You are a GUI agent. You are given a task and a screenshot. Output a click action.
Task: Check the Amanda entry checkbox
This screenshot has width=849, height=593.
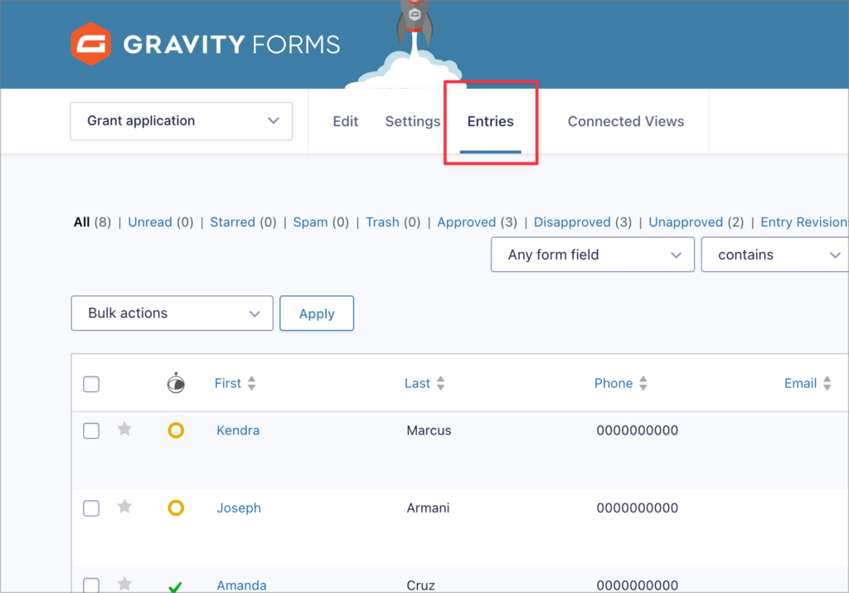click(91, 585)
